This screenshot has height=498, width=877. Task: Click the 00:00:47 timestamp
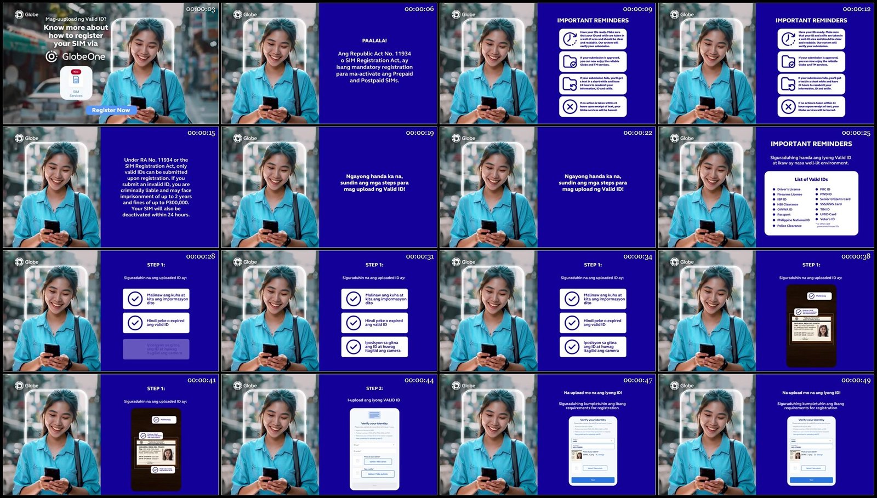(637, 381)
